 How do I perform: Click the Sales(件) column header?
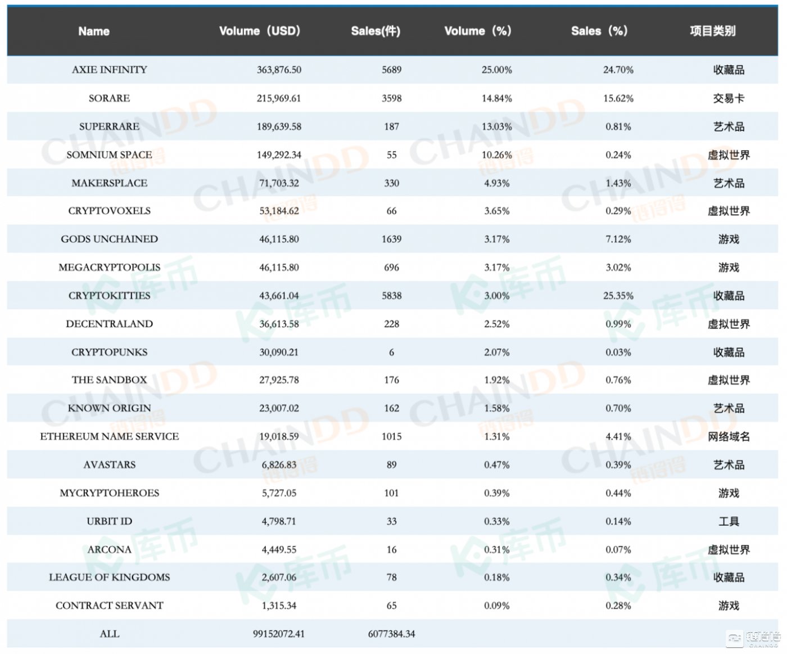tap(376, 31)
